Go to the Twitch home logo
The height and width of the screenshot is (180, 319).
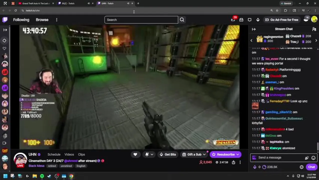(5, 20)
